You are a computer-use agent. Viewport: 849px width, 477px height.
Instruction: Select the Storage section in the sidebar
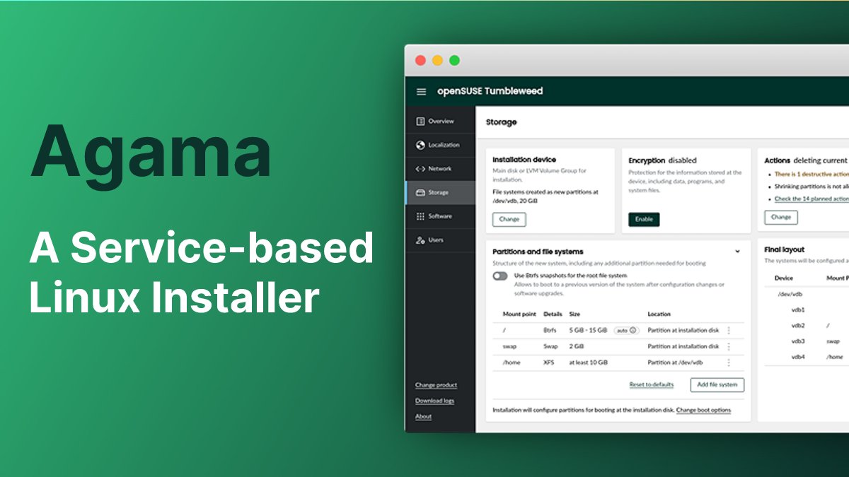pos(439,192)
